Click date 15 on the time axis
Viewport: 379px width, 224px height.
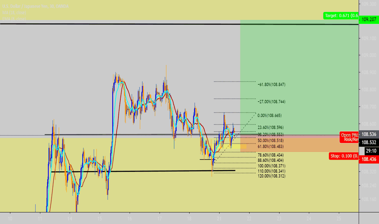pos(100,219)
